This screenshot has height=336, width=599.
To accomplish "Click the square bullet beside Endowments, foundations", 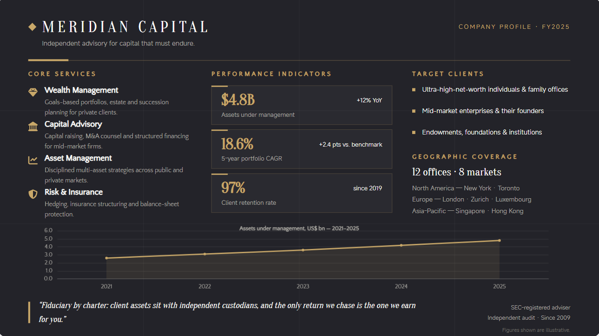I will tap(414, 132).
